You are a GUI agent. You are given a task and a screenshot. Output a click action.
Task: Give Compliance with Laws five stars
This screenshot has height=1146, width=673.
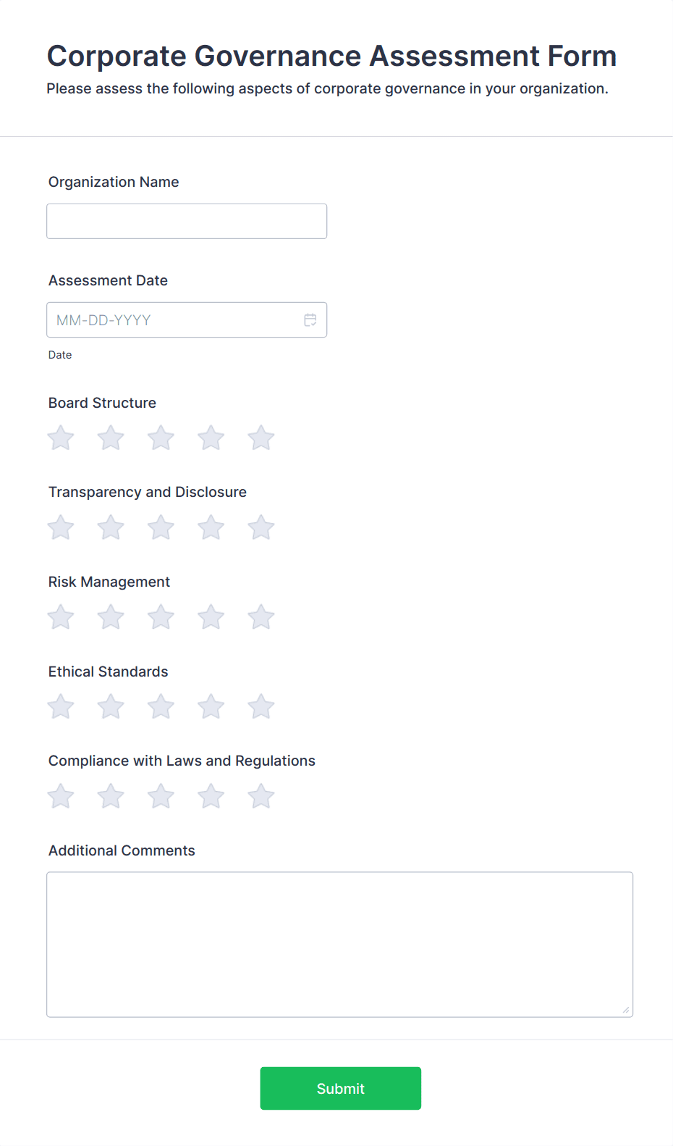pos(261,797)
